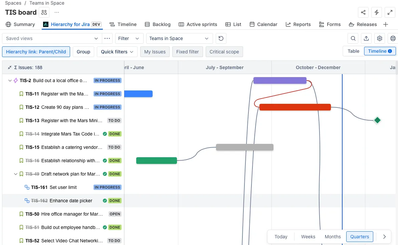The image size is (398, 245).
Task: Enter full screen with the expand arrows icon
Action: point(390,12)
